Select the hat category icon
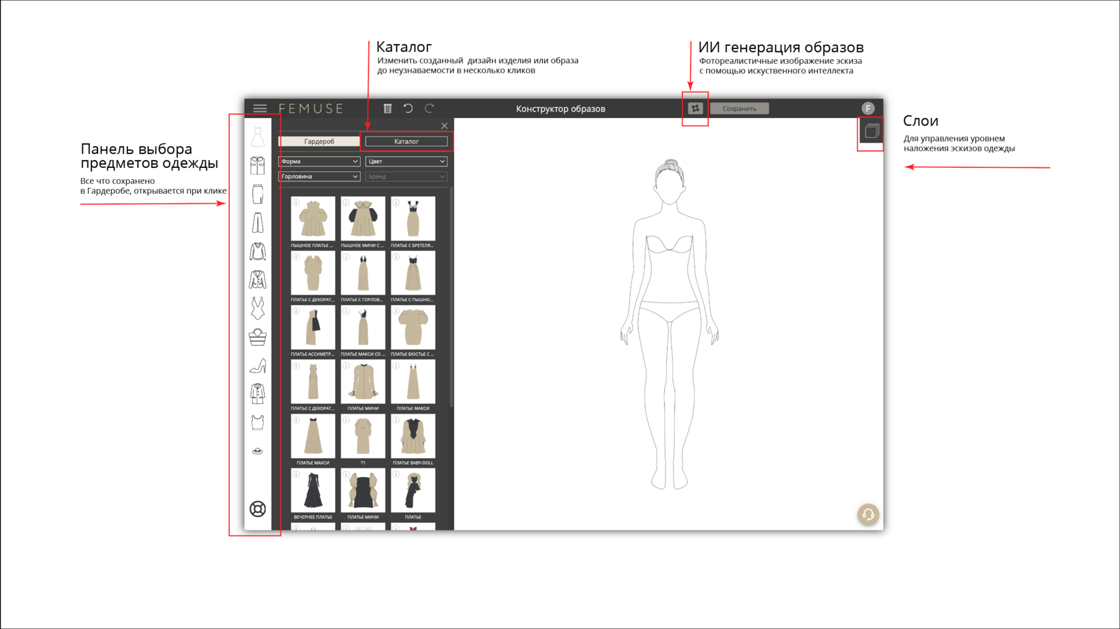Image resolution: width=1120 pixels, height=629 pixels. (258, 451)
